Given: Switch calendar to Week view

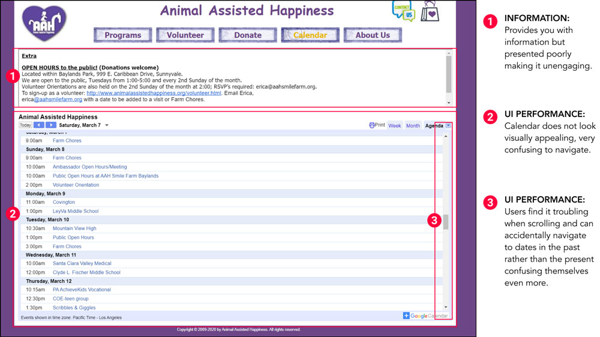Looking at the screenshot, I should [x=395, y=125].
